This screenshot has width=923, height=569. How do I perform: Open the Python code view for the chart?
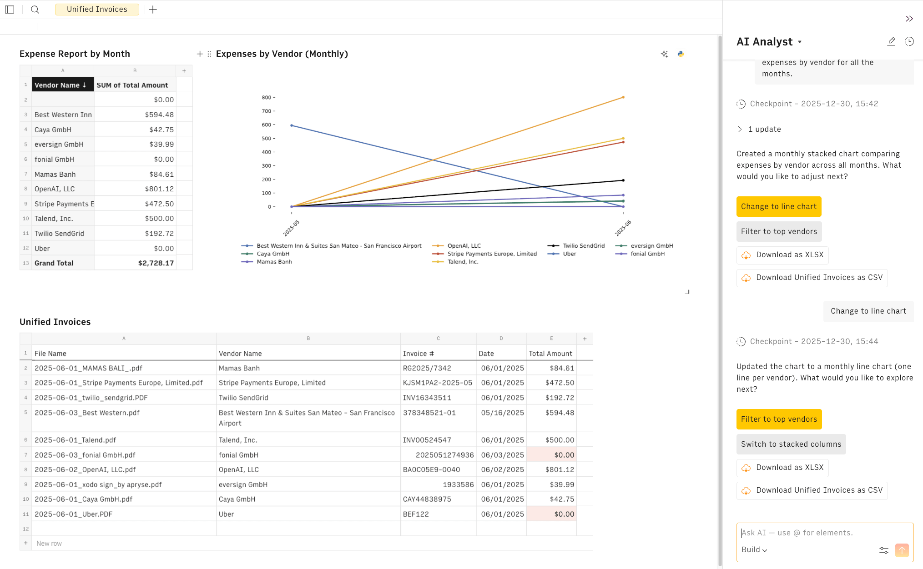tap(681, 54)
